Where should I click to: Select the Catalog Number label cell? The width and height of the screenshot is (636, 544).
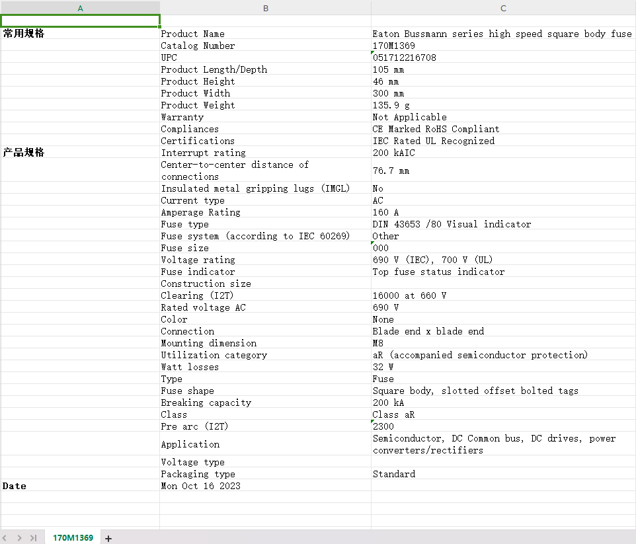point(265,46)
